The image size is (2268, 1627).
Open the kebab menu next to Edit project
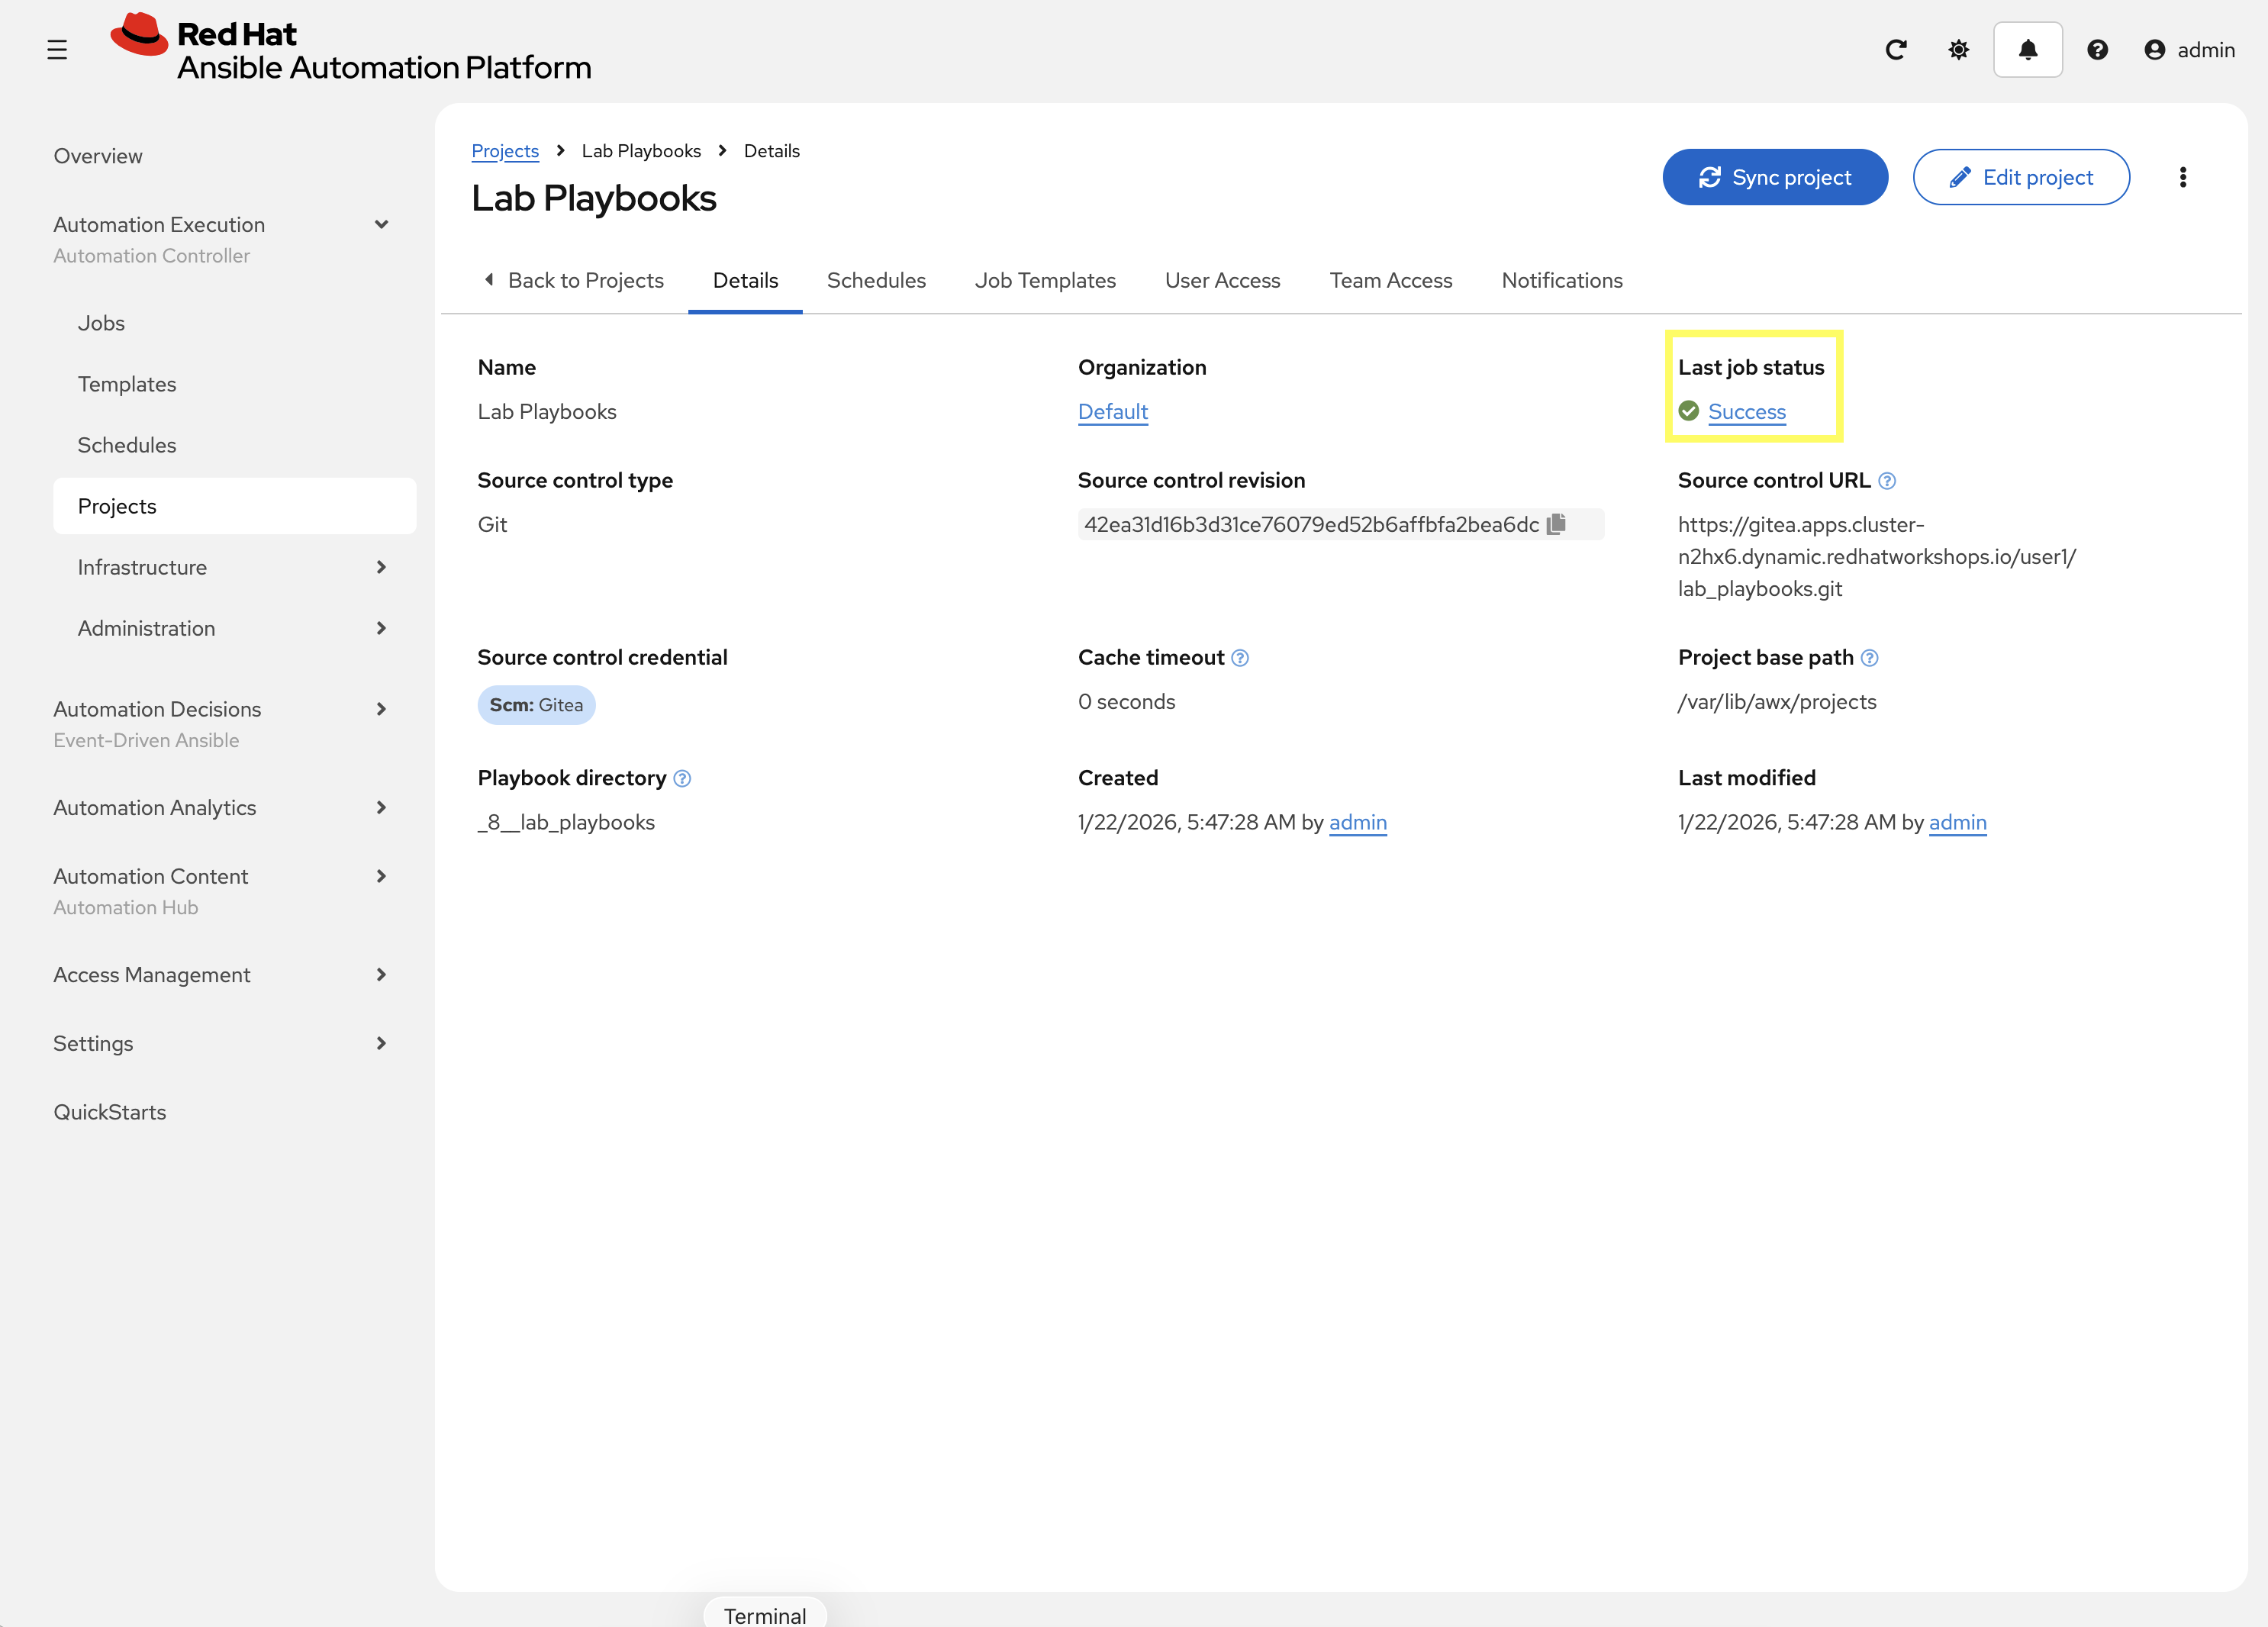point(2183,177)
